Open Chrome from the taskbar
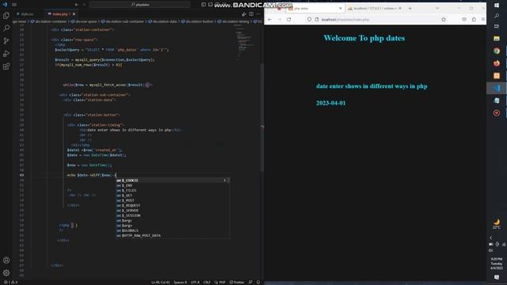The image size is (507, 285). tap(497, 51)
